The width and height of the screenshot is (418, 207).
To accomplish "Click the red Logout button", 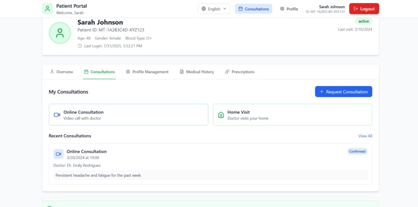I will (x=364, y=9).
